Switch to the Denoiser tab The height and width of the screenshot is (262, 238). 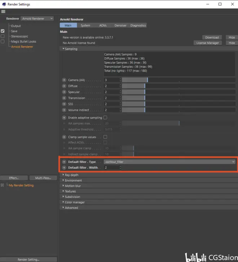(x=120, y=25)
